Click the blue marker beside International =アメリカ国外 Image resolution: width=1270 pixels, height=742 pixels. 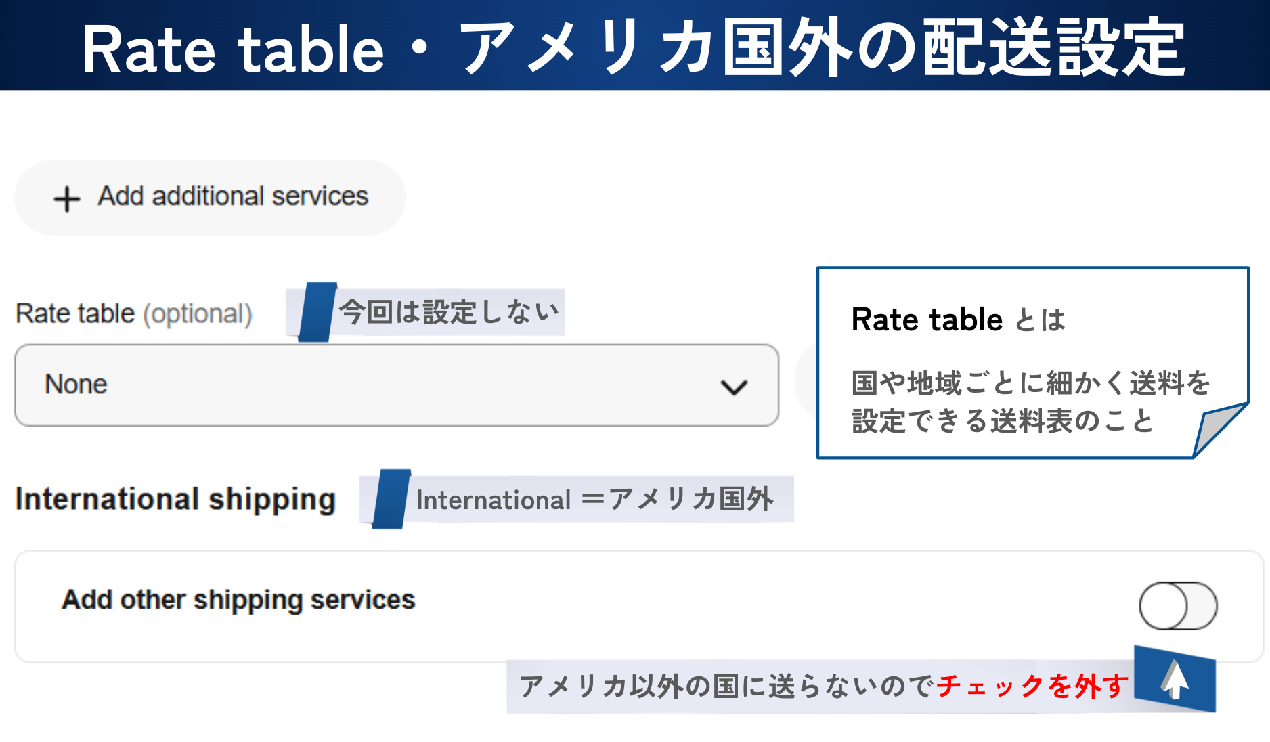click(x=391, y=499)
